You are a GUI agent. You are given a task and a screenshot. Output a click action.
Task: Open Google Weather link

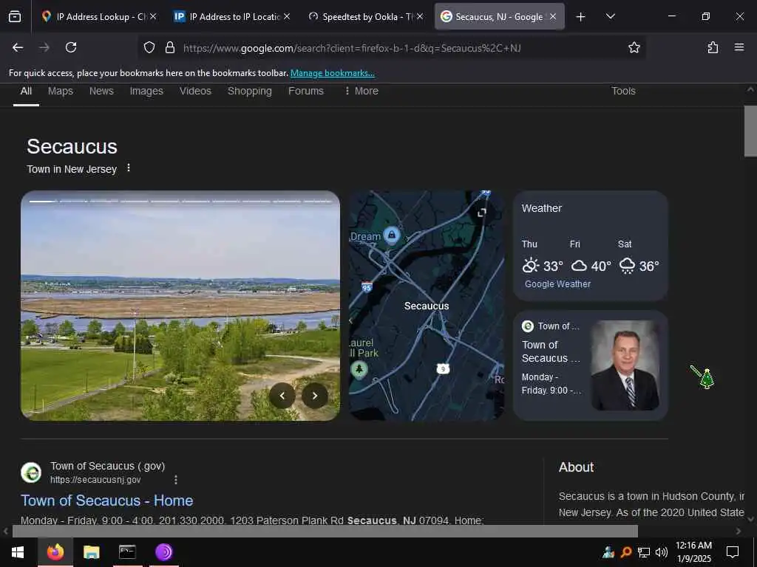pyautogui.click(x=557, y=284)
